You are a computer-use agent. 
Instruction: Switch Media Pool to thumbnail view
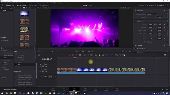[24, 8]
